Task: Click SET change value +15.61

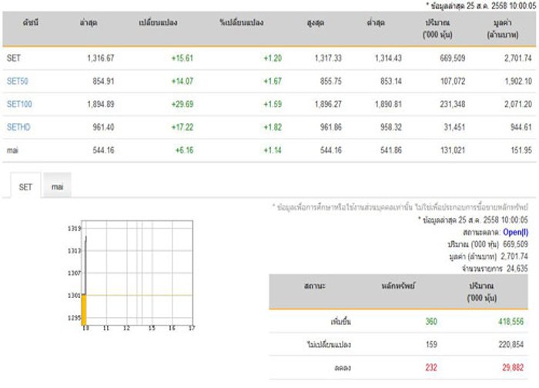Action: [x=182, y=58]
